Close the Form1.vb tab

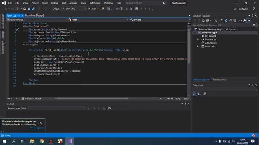coord(23,16)
